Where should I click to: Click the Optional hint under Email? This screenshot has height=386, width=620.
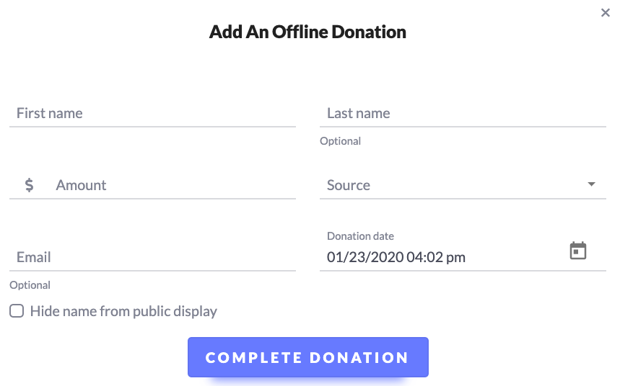coord(30,285)
